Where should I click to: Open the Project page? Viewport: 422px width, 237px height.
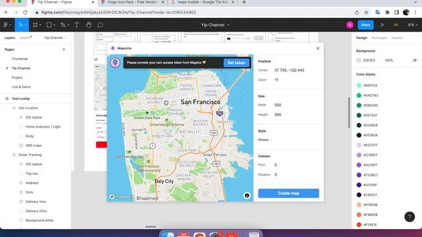point(17,78)
